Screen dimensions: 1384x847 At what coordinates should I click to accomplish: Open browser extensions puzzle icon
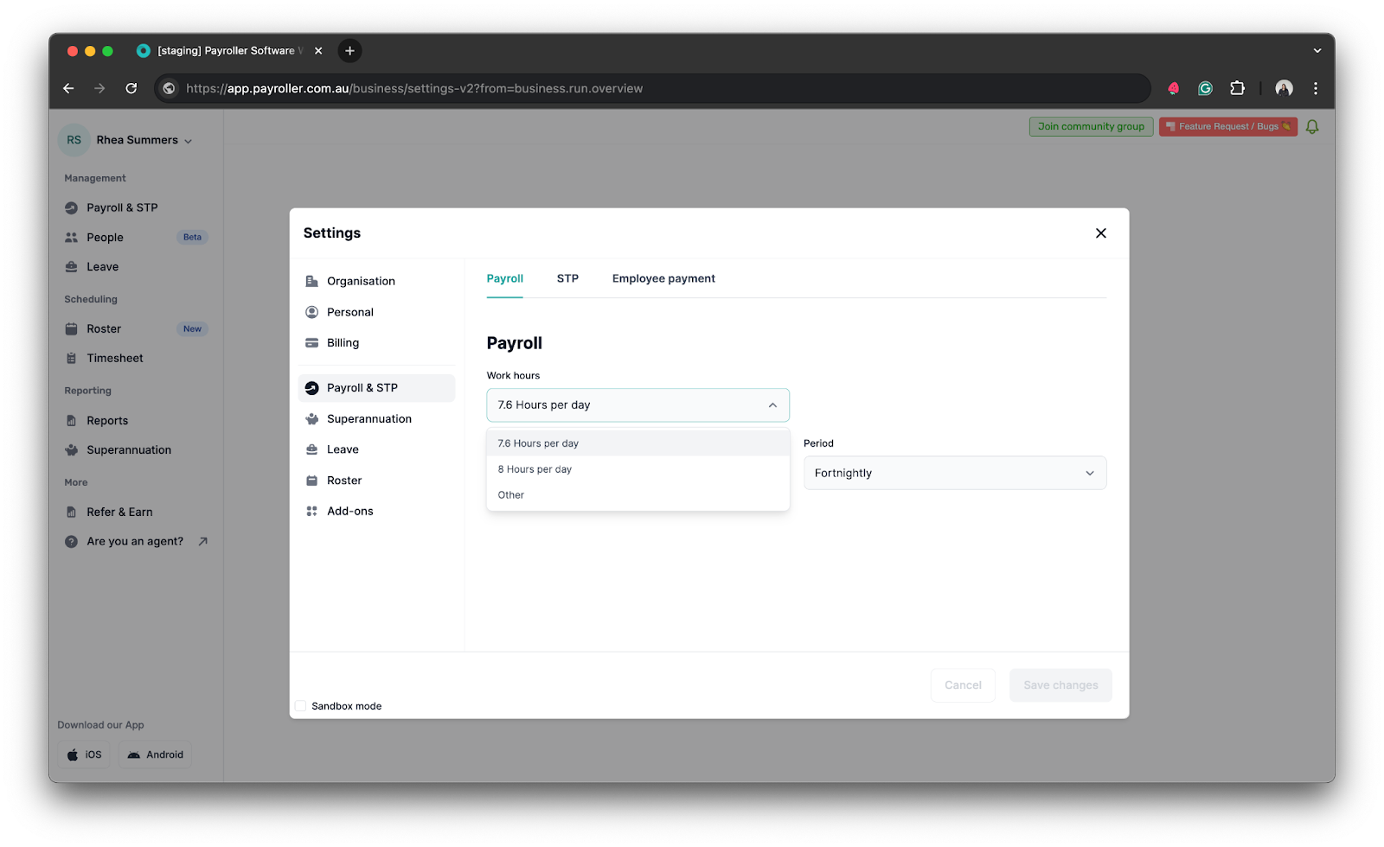pos(1237,88)
